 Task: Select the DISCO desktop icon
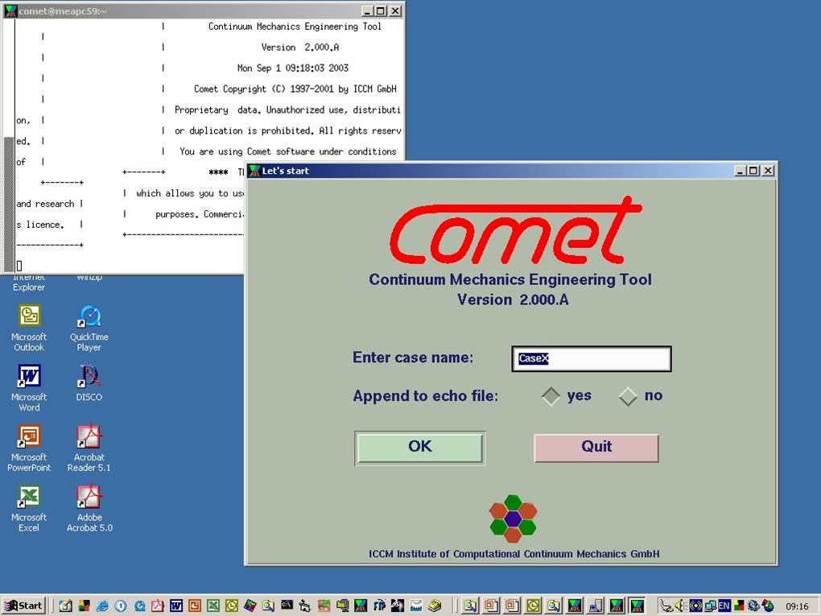[89, 383]
